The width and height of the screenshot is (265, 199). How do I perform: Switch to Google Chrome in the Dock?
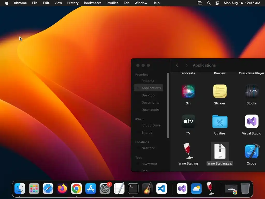tap(76, 189)
